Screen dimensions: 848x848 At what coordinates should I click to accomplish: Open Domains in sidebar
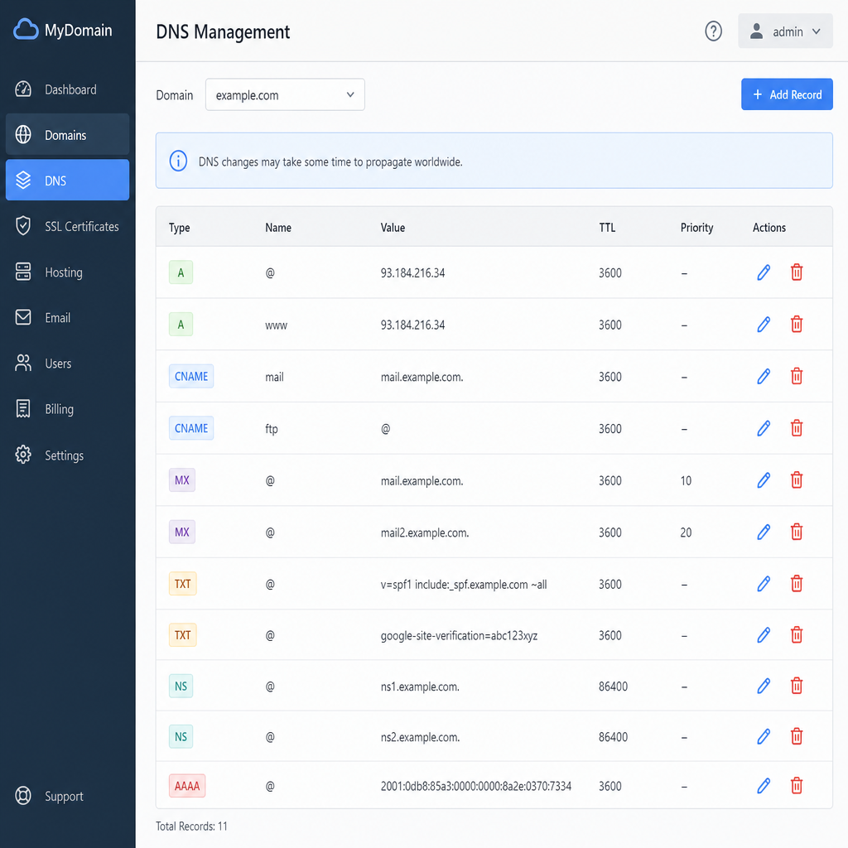tap(68, 135)
